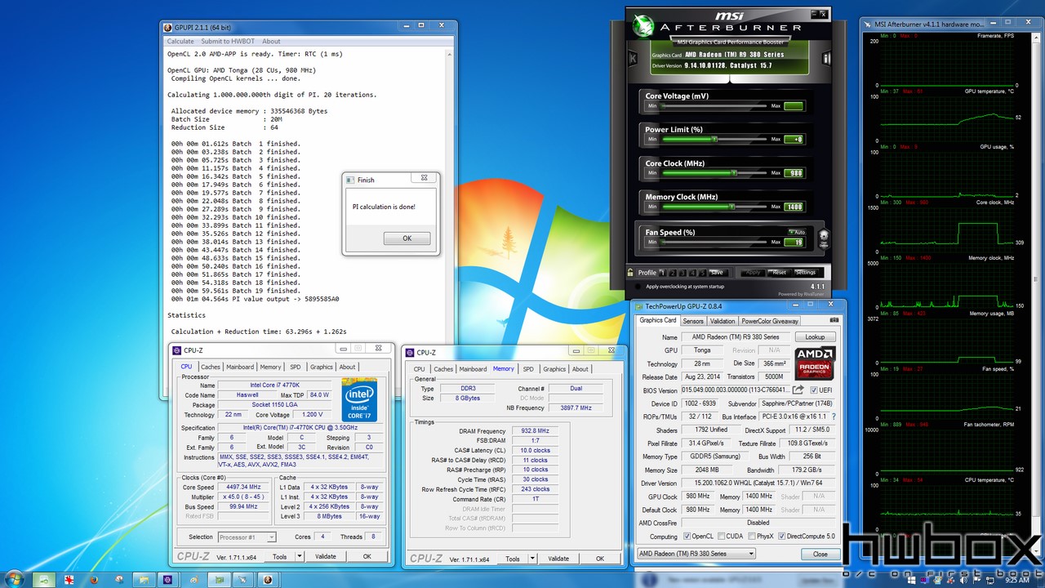
Task: Open Windows Explorer folder taskbar icon
Action: coord(144,580)
